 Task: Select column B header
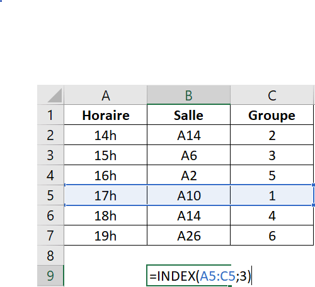(x=188, y=95)
